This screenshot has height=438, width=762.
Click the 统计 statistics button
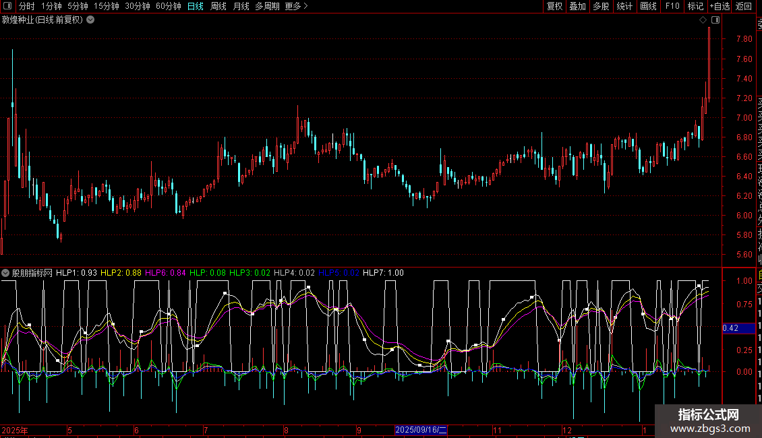click(624, 6)
